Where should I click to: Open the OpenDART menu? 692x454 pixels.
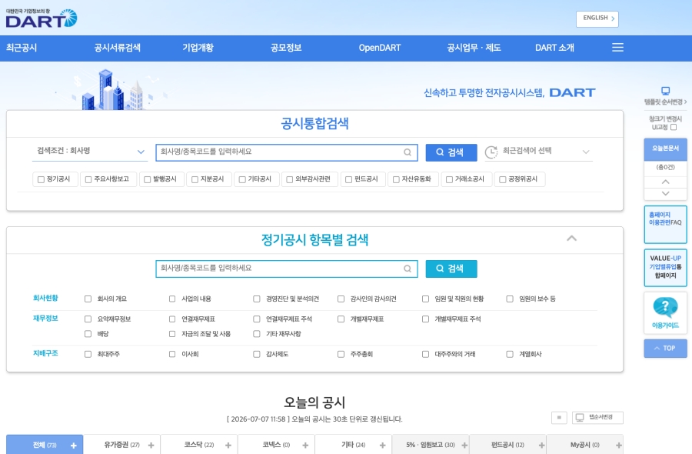pos(380,48)
